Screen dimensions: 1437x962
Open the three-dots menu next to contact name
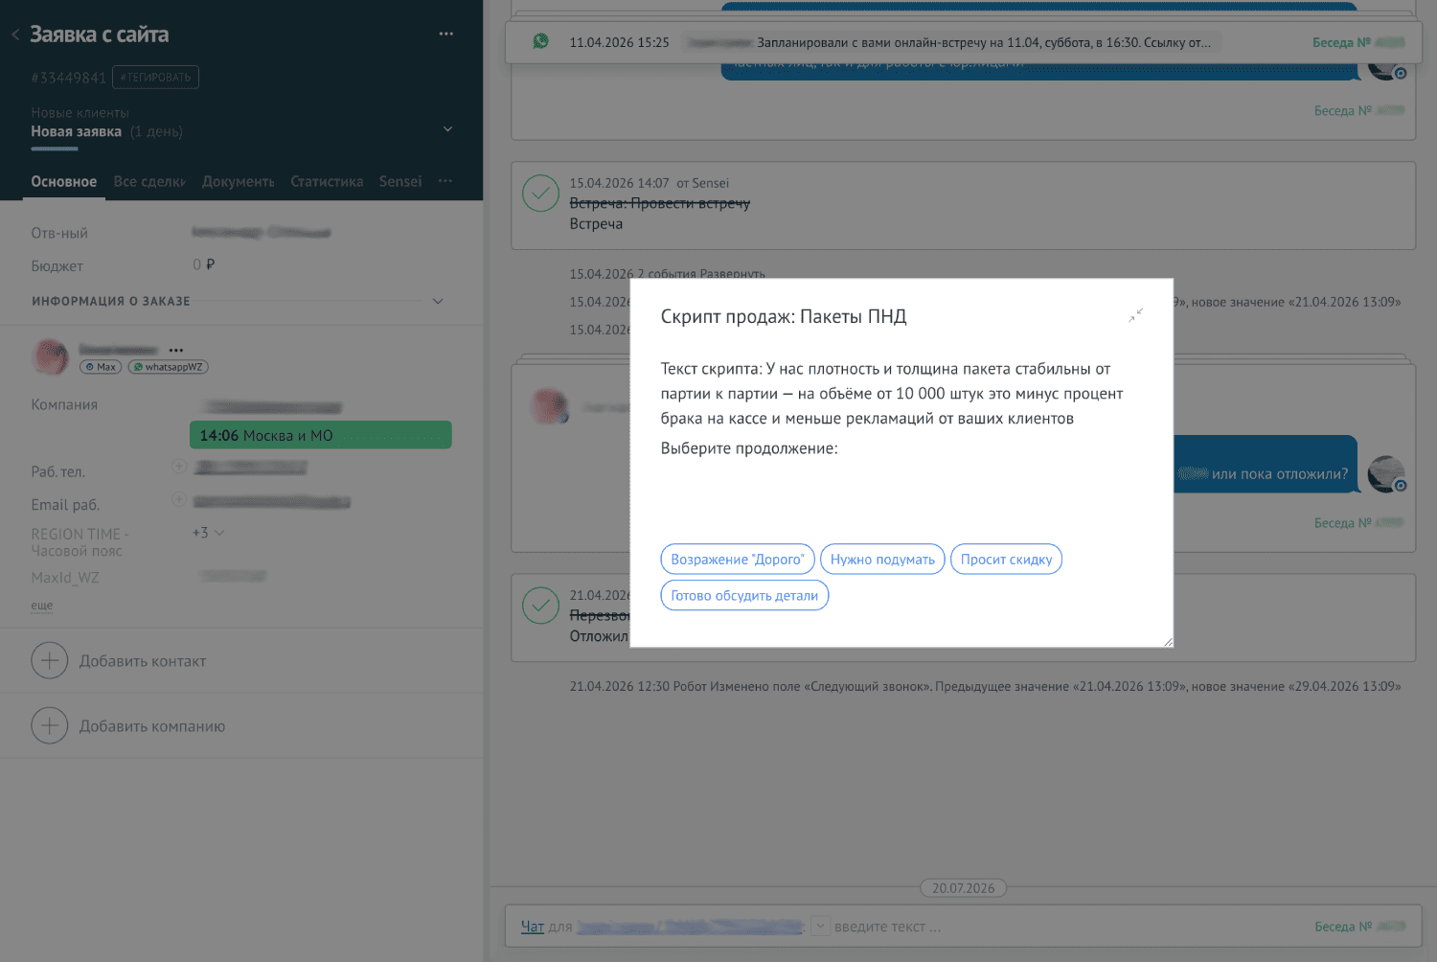[x=176, y=350]
